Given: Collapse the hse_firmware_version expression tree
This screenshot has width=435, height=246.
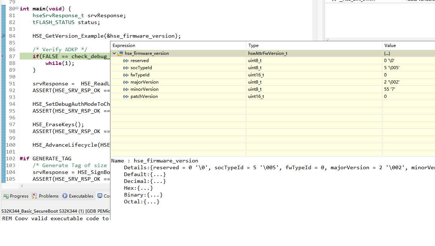Looking at the screenshot, I should tap(114, 53).
